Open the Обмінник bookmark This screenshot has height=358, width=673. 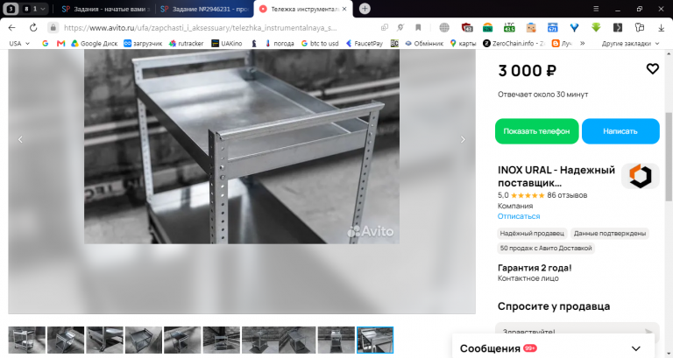[x=424, y=43]
